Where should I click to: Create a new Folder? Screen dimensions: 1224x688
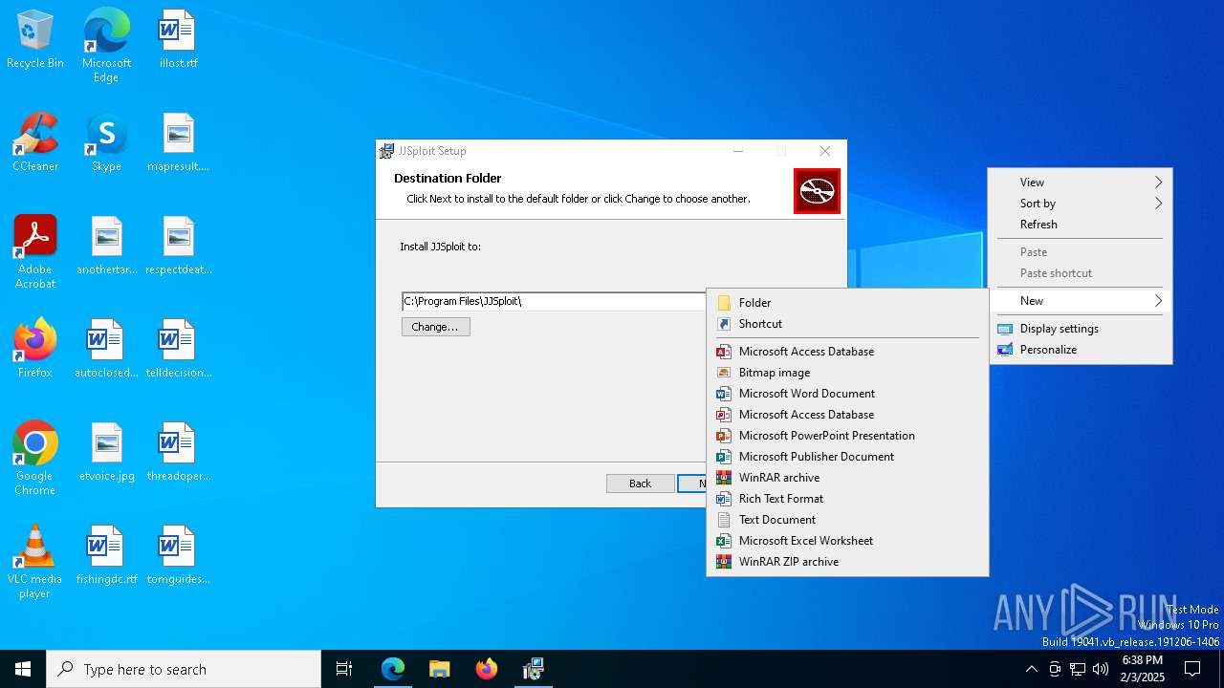(847, 303)
